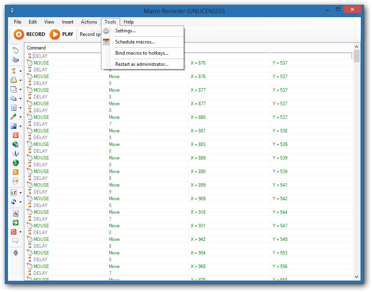
Task: Select Restart as administrator...
Action: 142,64
